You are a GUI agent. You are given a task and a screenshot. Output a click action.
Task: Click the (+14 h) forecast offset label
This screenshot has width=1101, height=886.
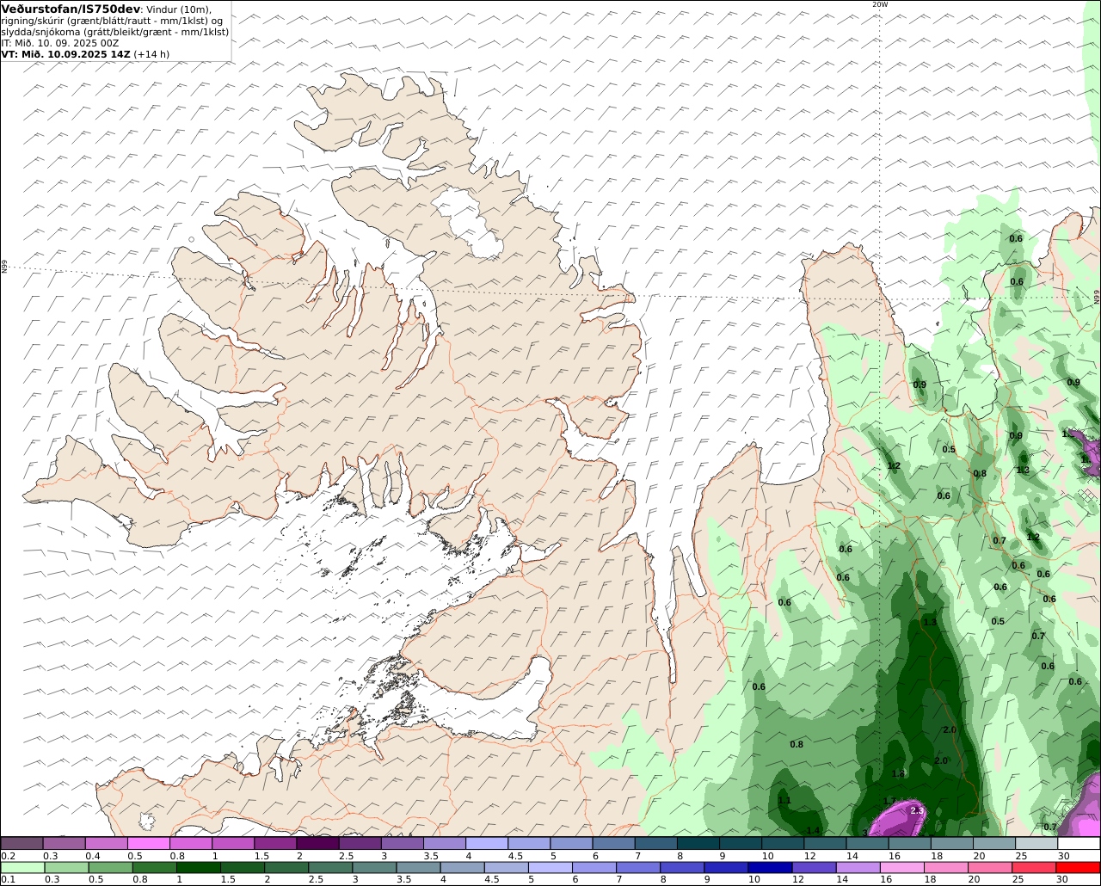151,54
